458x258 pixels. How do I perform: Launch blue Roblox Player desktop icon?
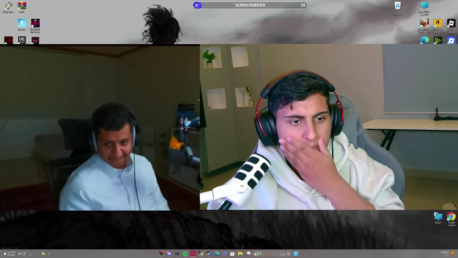click(451, 40)
